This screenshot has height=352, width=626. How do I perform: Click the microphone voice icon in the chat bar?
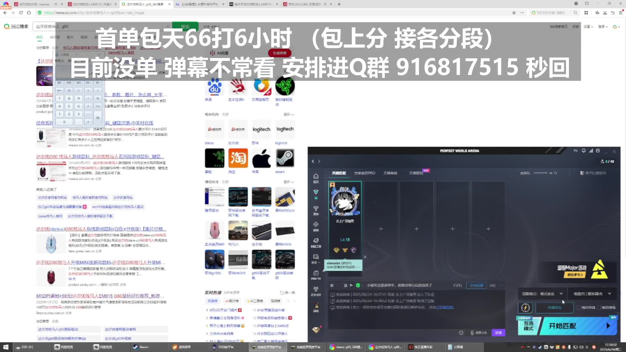[472, 333]
